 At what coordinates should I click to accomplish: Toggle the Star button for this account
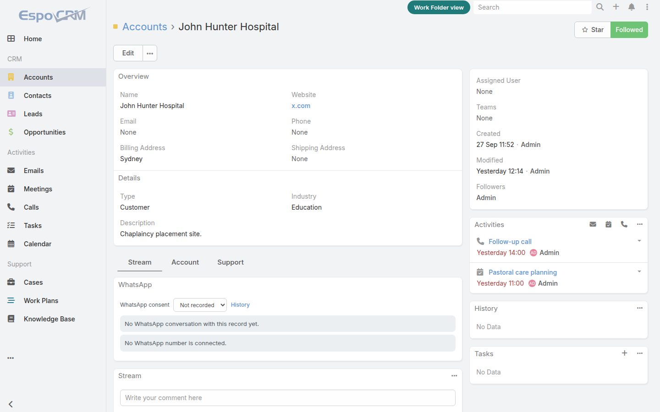click(x=593, y=30)
